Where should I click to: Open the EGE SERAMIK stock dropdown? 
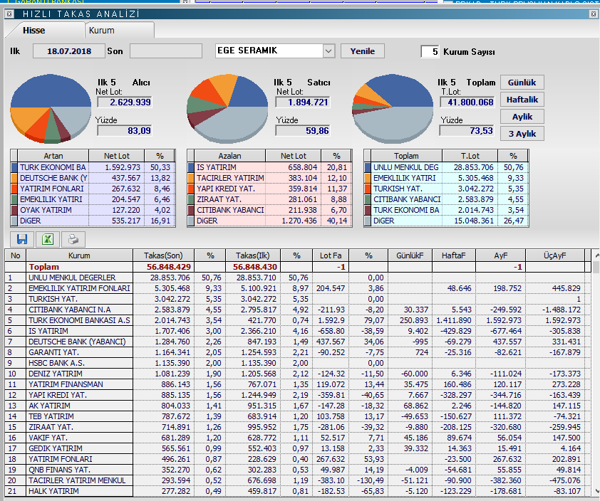[x=329, y=51]
